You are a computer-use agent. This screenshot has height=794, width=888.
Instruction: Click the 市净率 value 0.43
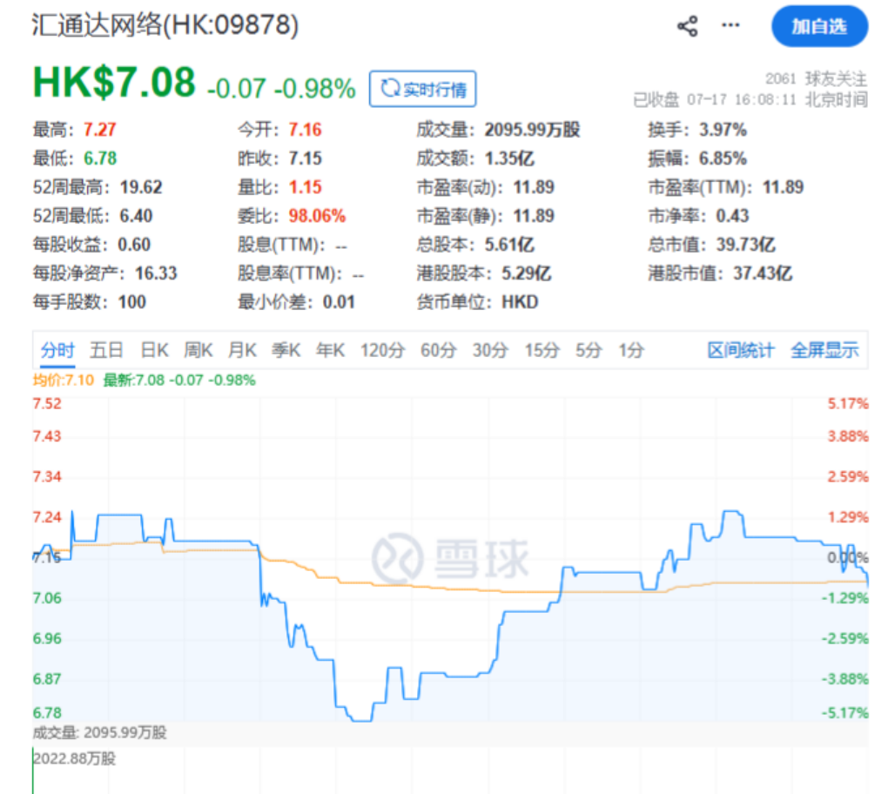pos(732,216)
